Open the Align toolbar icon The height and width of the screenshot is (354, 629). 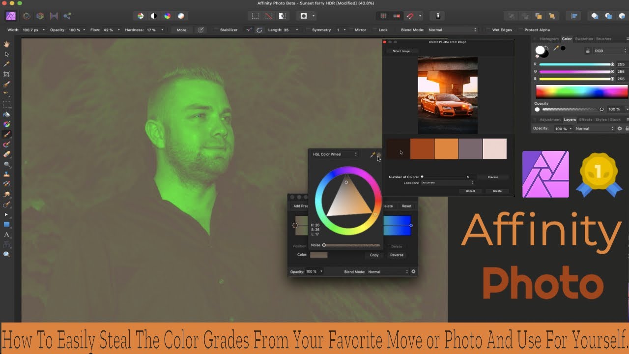(x=574, y=16)
